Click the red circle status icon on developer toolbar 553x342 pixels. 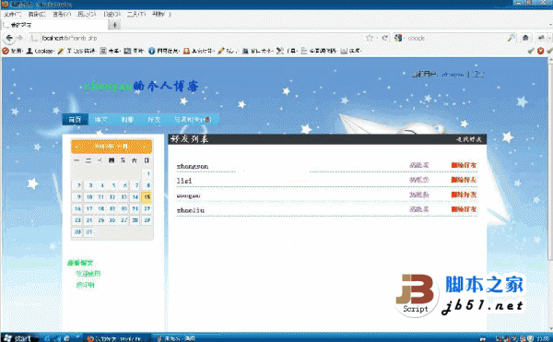[540, 51]
